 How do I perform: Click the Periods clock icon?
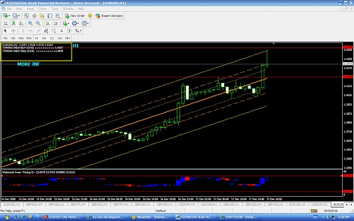point(74,23)
